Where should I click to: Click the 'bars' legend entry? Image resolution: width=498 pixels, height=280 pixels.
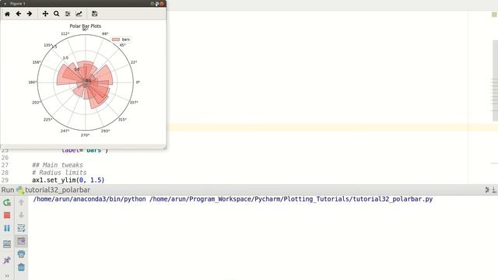[121, 40]
